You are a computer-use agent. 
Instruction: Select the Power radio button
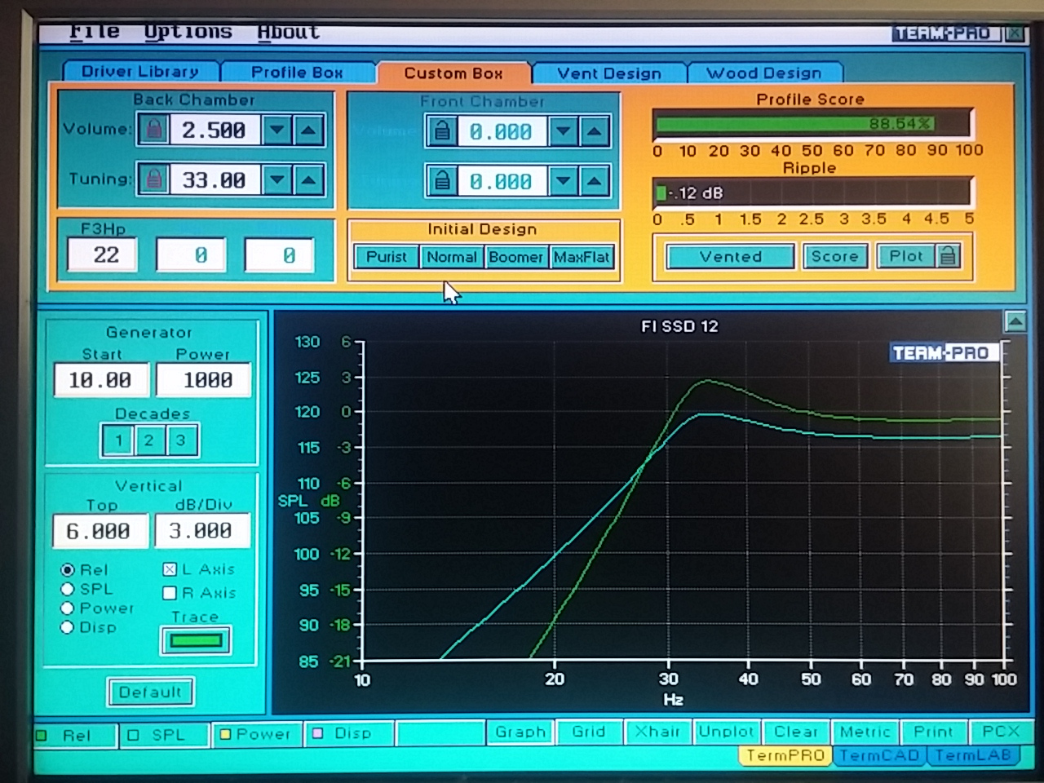click(68, 608)
